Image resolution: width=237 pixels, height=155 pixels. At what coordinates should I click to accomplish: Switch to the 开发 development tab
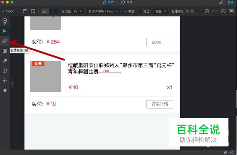[x=126, y=2]
